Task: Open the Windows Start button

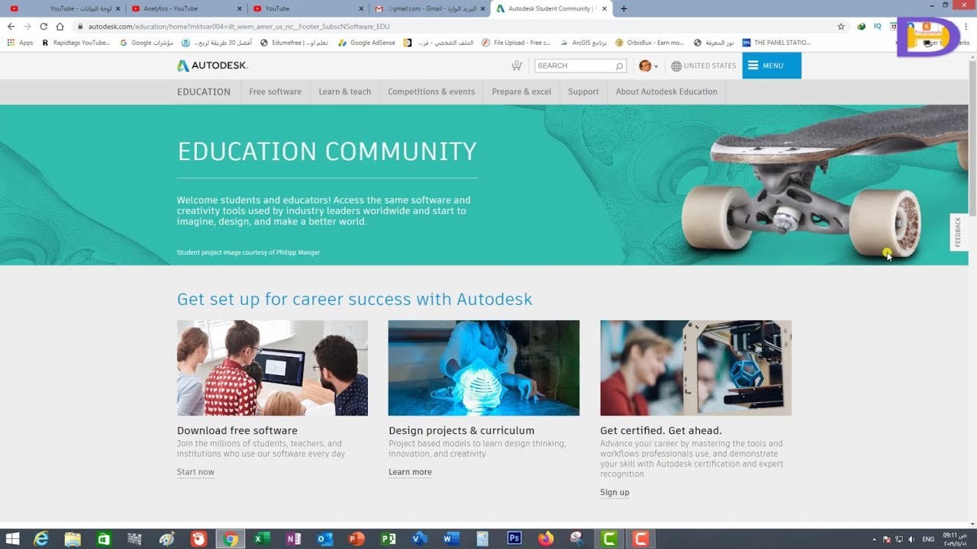Action: (x=13, y=539)
